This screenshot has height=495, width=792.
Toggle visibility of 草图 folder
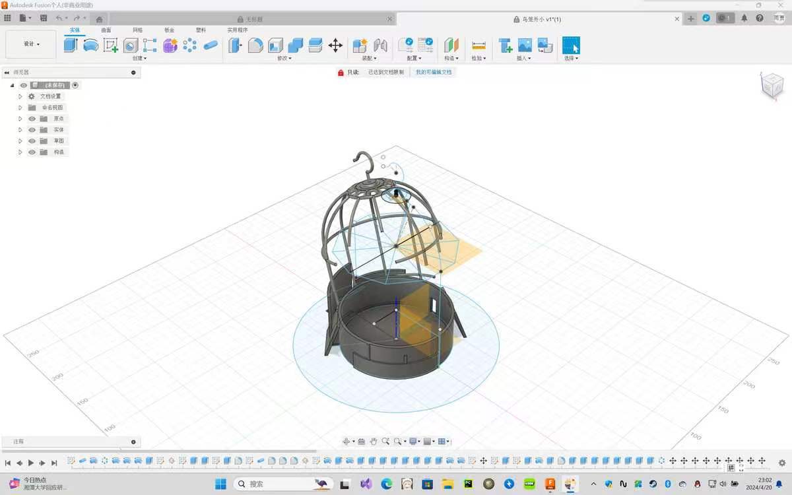(x=32, y=141)
